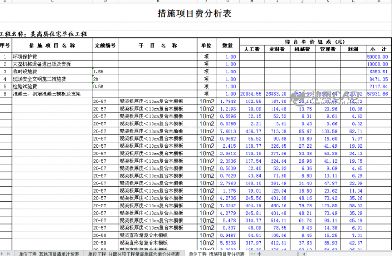
Task: Click the 20-57 code in the 1.7848 row
Action: tap(105, 102)
